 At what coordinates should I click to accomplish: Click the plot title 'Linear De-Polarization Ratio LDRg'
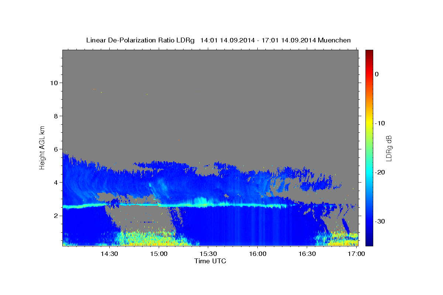tap(140, 40)
